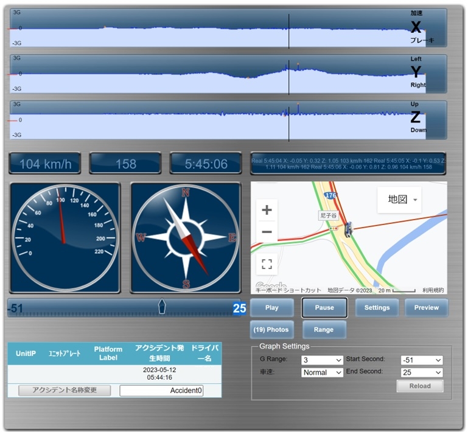Zoom in on the map
This screenshot has width=468, height=432.
click(267, 211)
